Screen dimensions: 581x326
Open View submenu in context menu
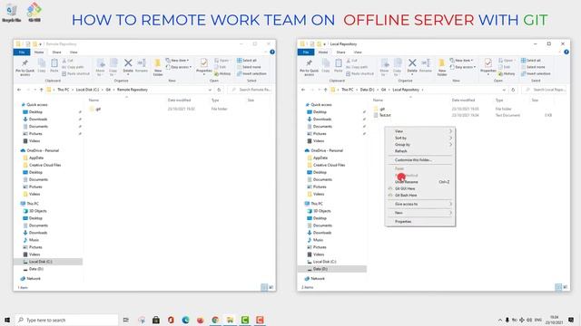pyautogui.click(x=419, y=131)
